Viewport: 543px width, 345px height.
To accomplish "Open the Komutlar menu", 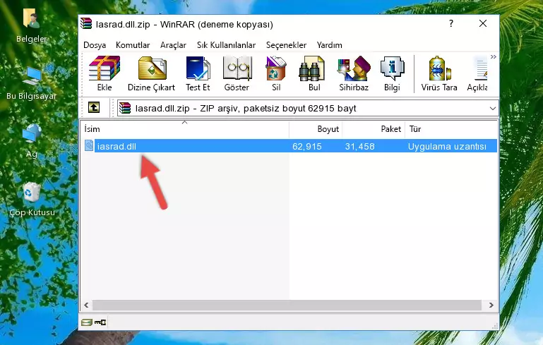I will 133,45.
